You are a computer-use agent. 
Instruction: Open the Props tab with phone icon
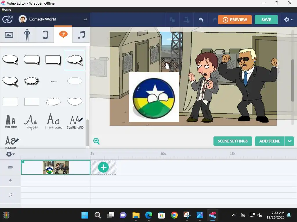pyautogui.click(x=45, y=35)
